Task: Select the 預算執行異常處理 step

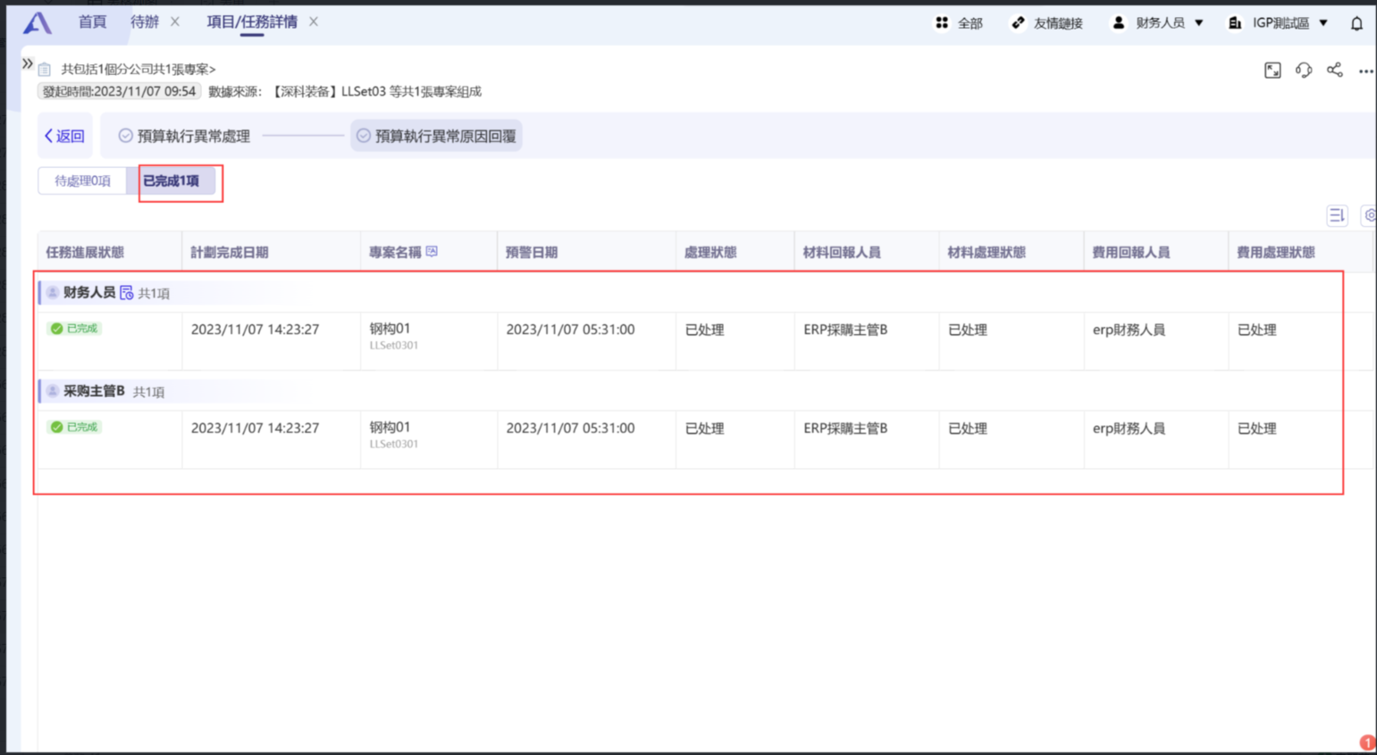Action: [x=184, y=136]
